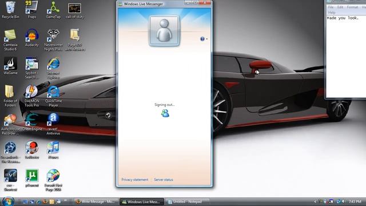Click the Firefox quick launch icon
The height and width of the screenshot is (206, 366).
(x=45, y=201)
